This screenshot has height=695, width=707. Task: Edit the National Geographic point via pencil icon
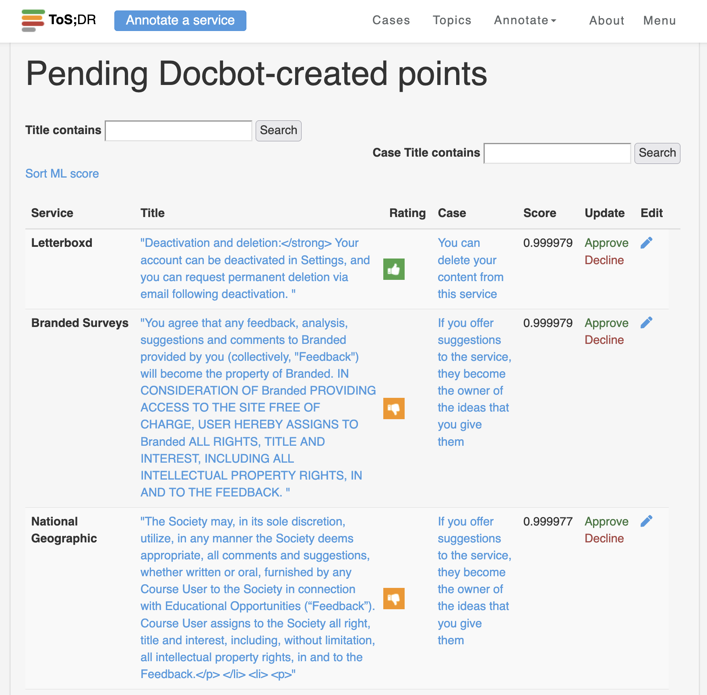[x=647, y=521]
